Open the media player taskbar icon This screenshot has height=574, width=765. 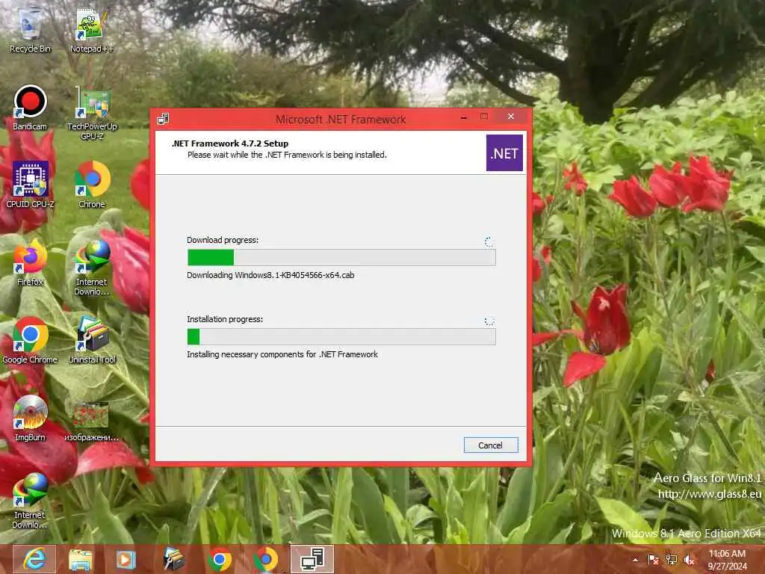click(126, 559)
